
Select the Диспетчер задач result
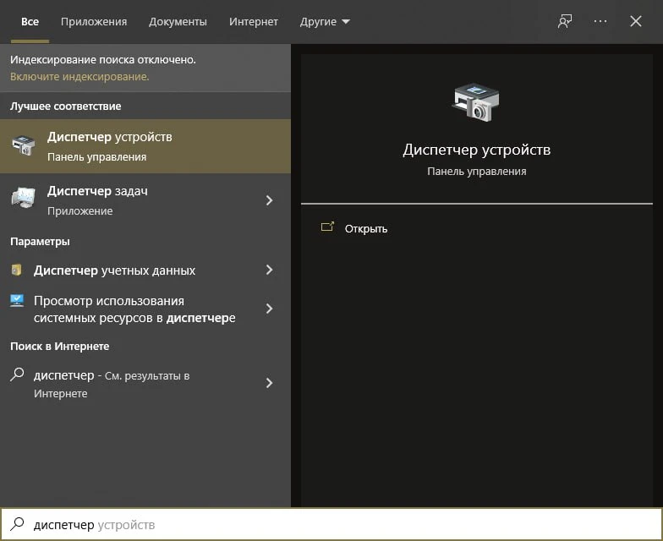click(145, 200)
